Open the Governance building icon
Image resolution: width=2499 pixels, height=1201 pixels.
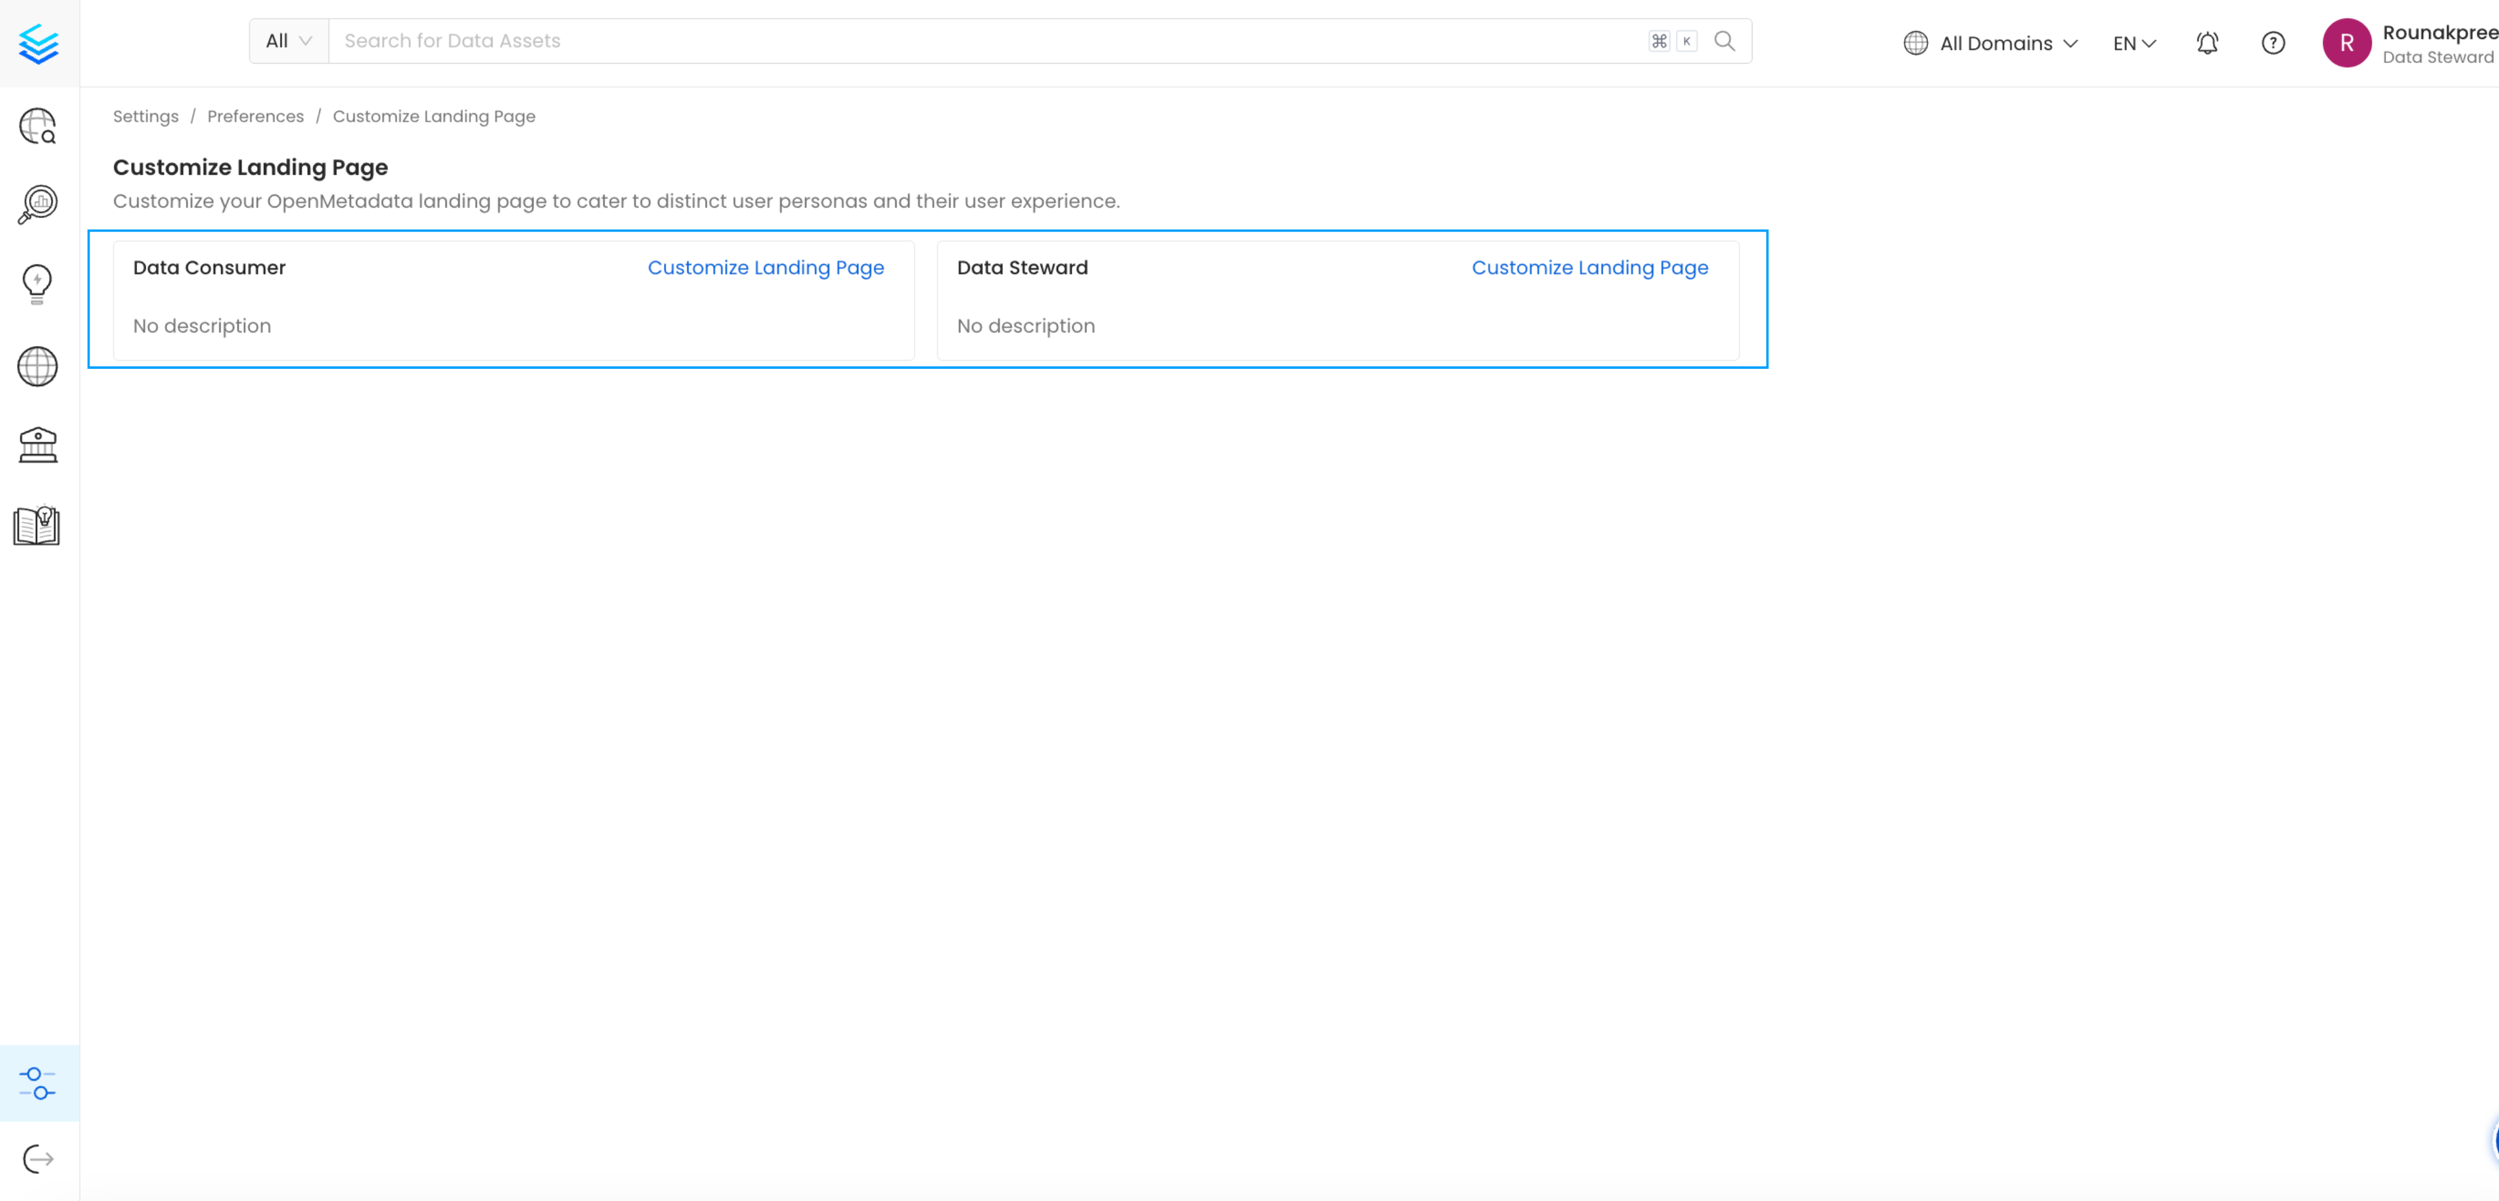click(x=38, y=445)
